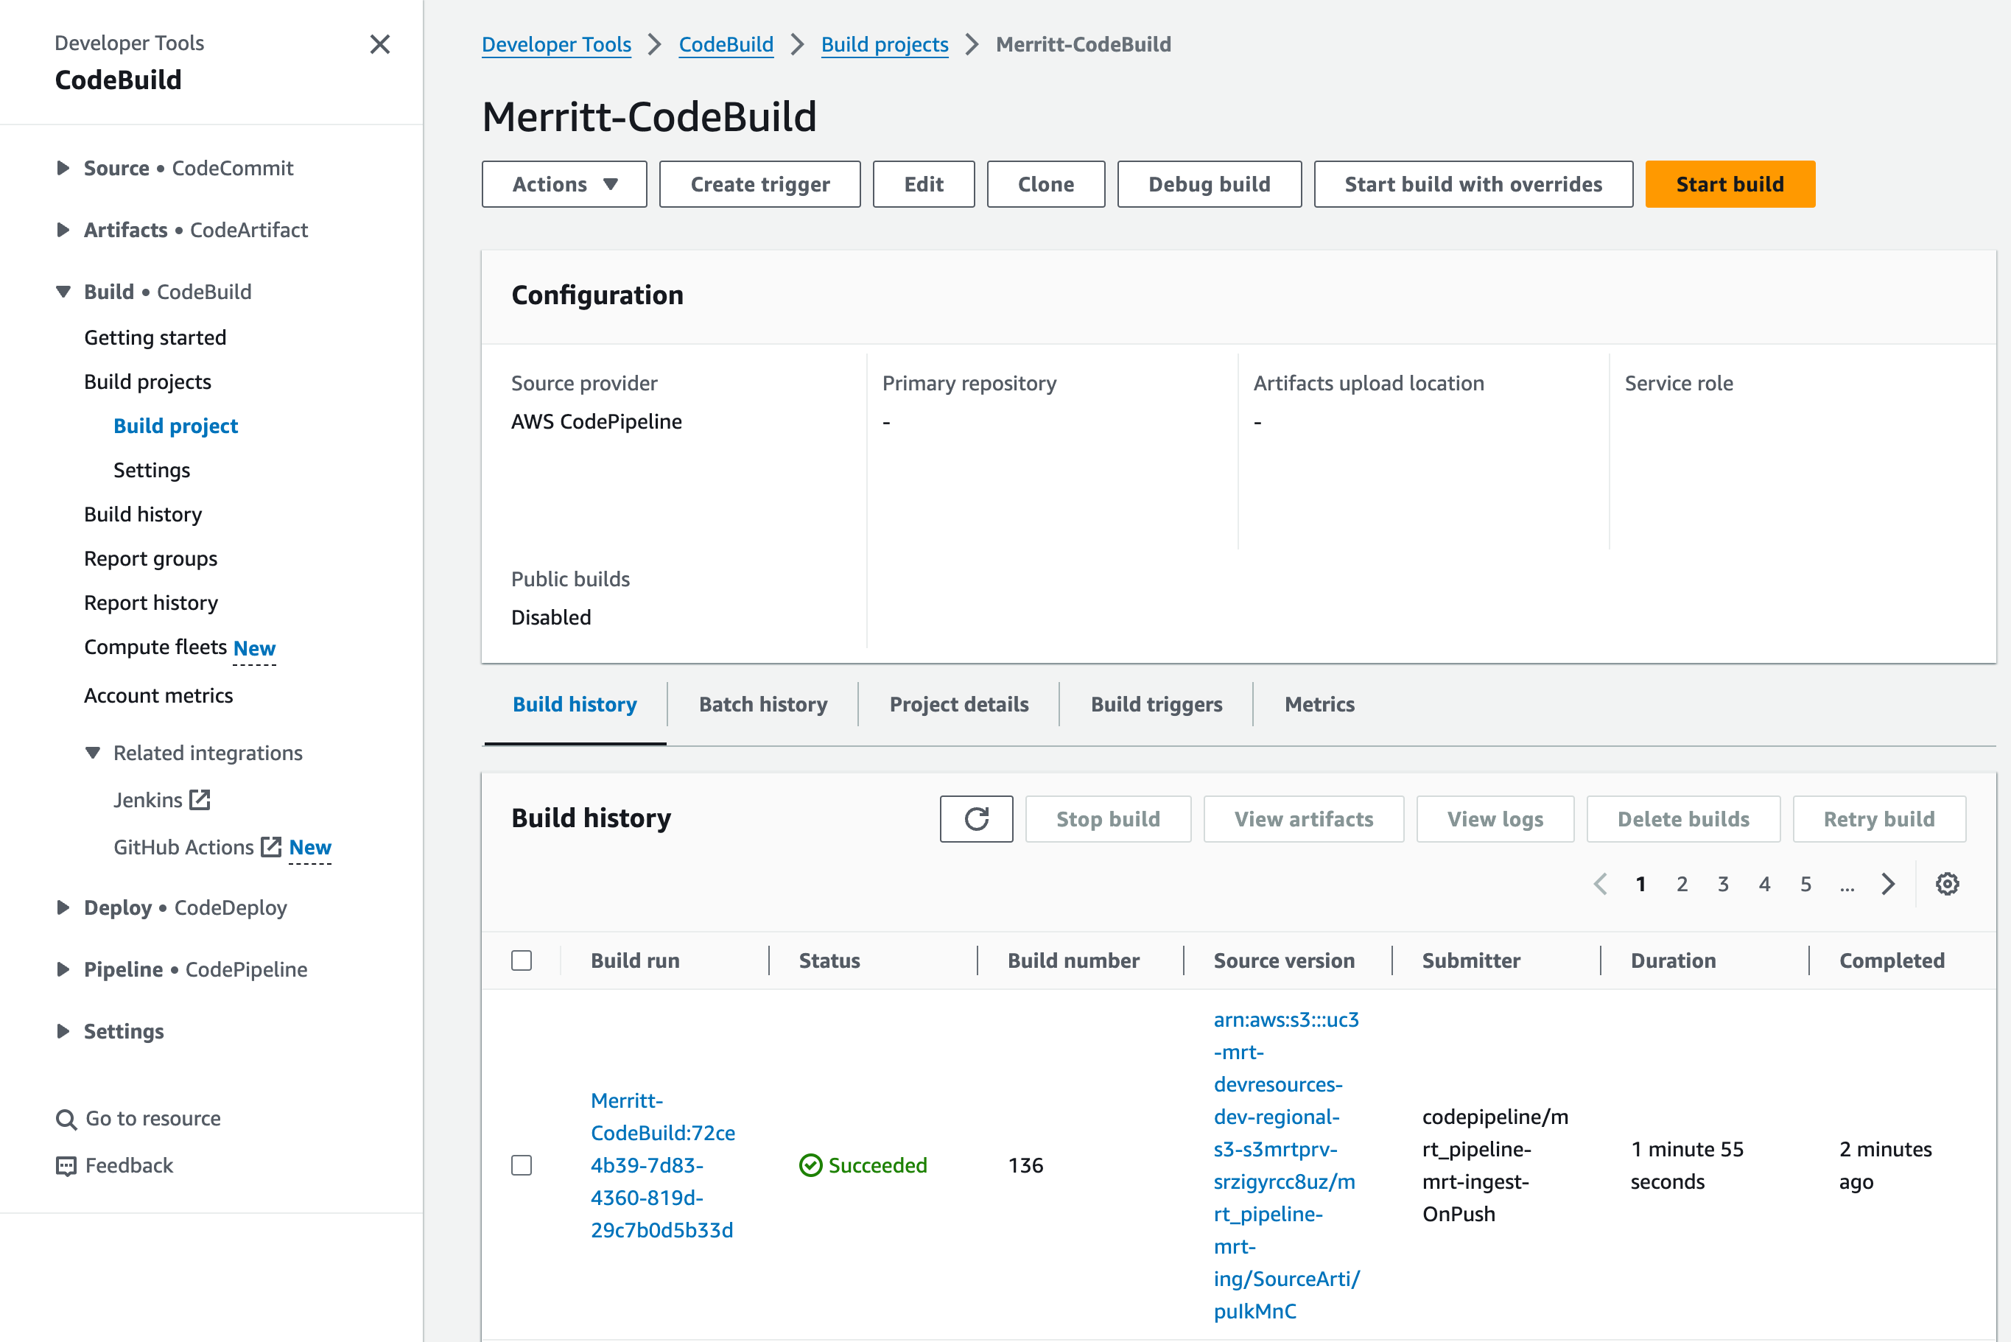Open build history table preferences gear
This screenshot has height=1342, width=2011.
[x=1947, y=883]
